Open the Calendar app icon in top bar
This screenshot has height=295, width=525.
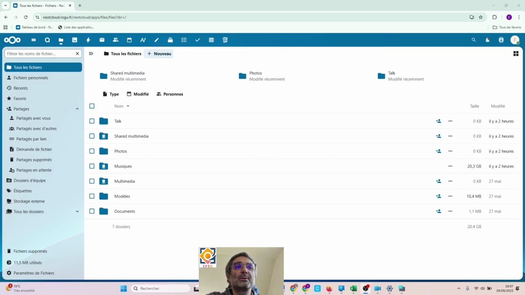(129, 40)
